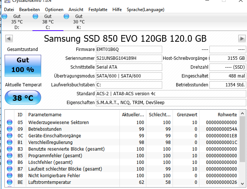
Task: Select the Verschleißregulierung parameter name
Action: point(51,142)
